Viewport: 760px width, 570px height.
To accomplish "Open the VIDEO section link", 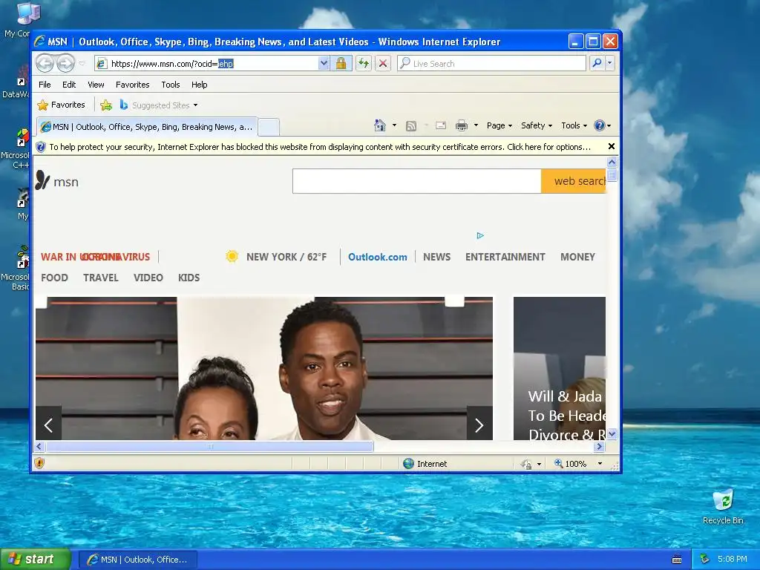I will [x=148, y=278].
